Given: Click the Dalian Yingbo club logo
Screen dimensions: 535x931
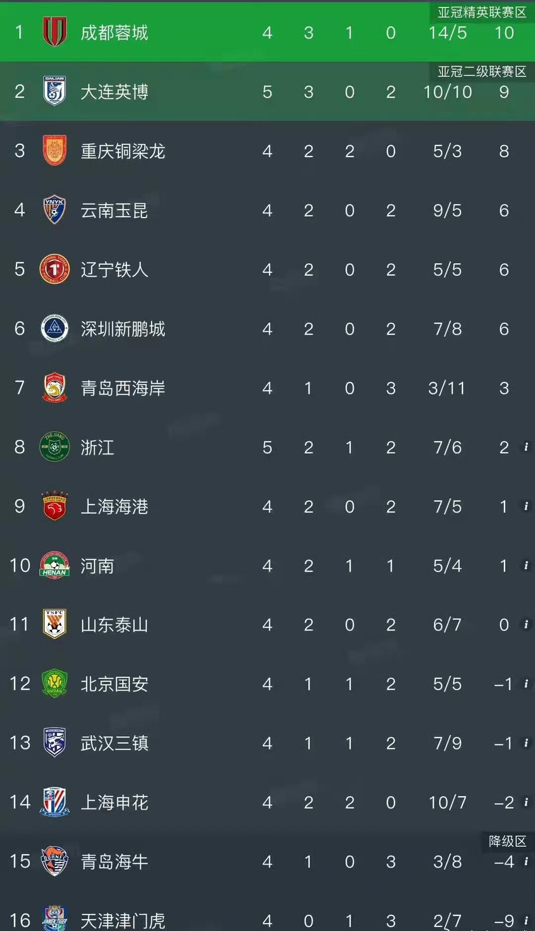Looking at the screenshot, I should click(54, 91).
